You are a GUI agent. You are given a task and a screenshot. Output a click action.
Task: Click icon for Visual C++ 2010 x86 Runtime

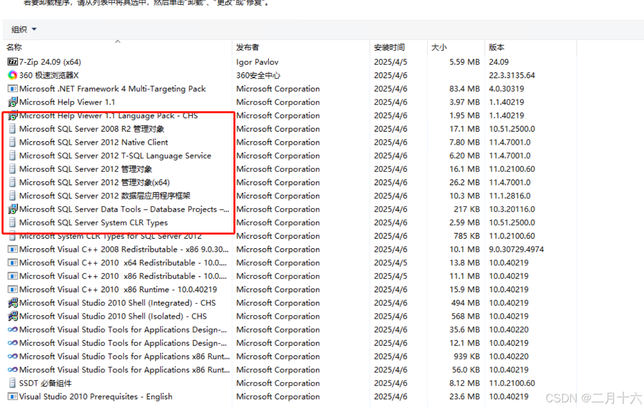pos(13,289)
